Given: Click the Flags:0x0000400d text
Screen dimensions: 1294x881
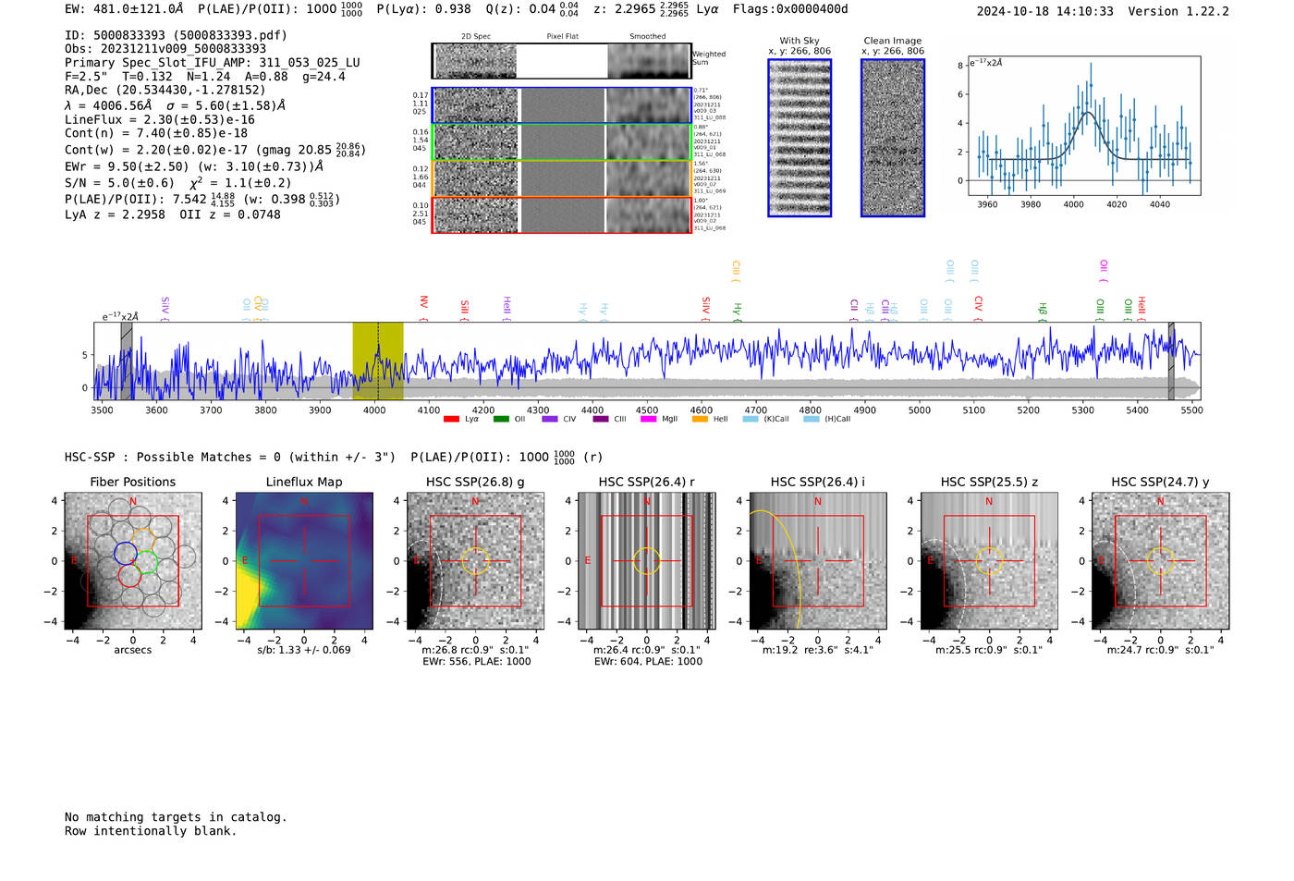Looking at the screenshot, I should coord(790,9).
